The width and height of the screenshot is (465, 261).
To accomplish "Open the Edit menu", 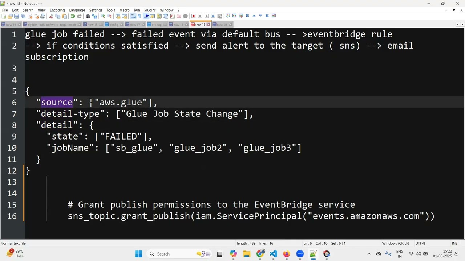I will point(15,10).
